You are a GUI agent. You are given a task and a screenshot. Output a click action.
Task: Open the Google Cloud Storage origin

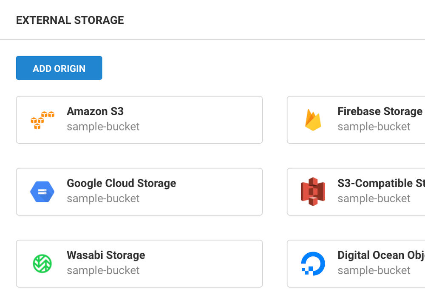139,192
